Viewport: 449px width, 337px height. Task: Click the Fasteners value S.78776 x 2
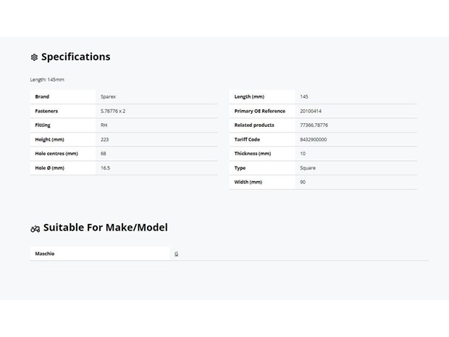tap(113, 111)
